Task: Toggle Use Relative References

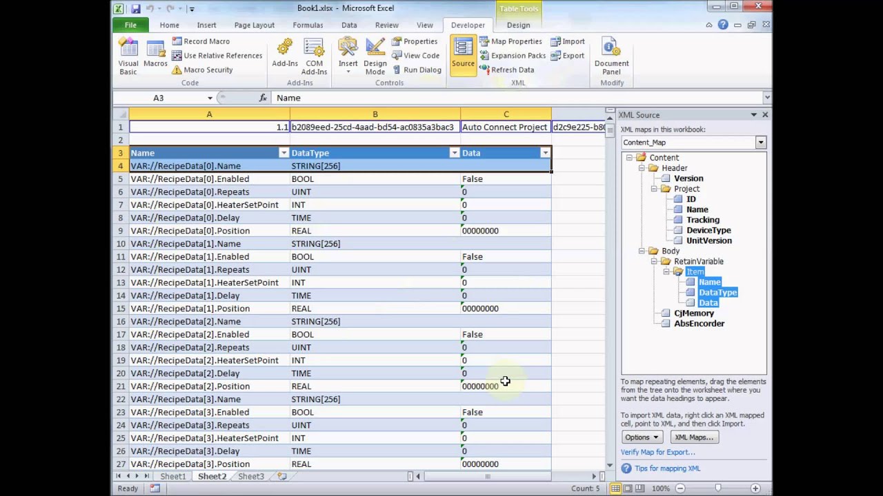Action: point(217,56)
